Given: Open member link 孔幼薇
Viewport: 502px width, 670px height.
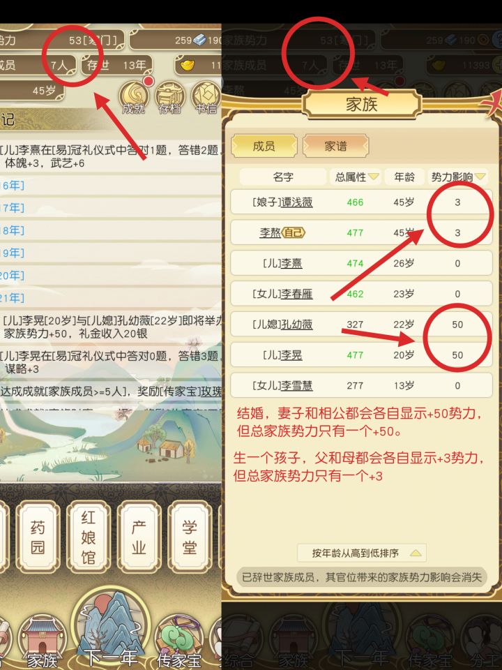Looking at the screenshot, I should point(297,325).
